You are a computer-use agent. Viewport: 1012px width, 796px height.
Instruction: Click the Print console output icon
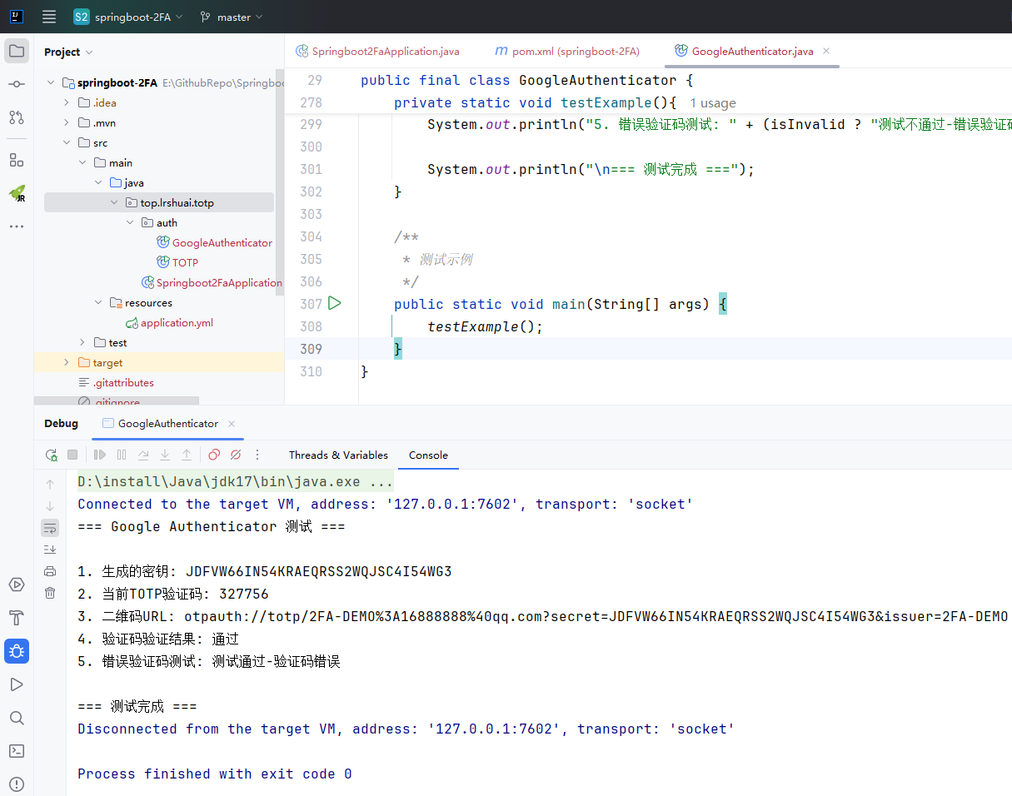tap(50, 571)
